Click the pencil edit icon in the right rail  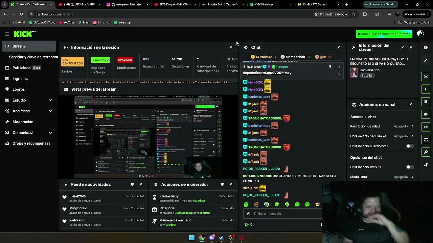click(x=426, y=60)
